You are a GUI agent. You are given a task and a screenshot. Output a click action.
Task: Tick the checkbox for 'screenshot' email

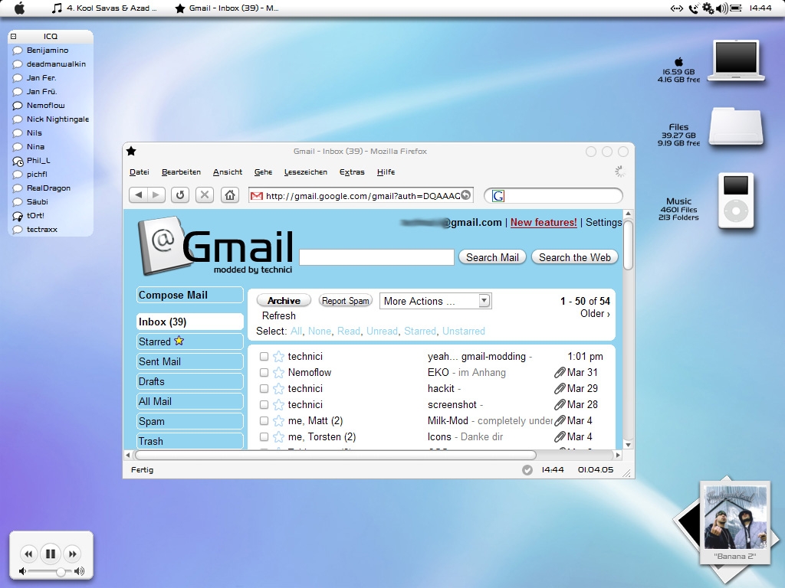point(264,404)
